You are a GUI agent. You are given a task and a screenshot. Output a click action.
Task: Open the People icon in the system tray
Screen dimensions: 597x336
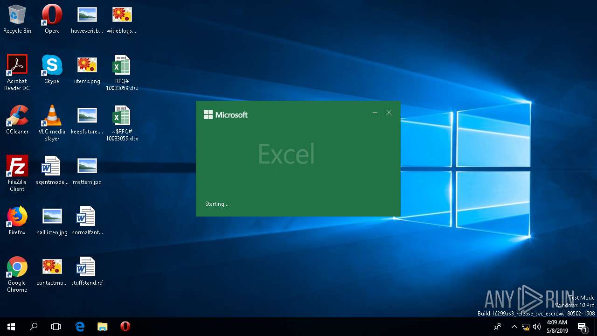pos(498,327)
